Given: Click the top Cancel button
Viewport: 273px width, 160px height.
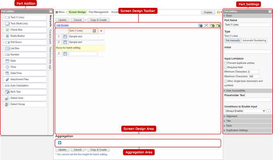Looking at the screenshot, I should [x=78, y=20].
